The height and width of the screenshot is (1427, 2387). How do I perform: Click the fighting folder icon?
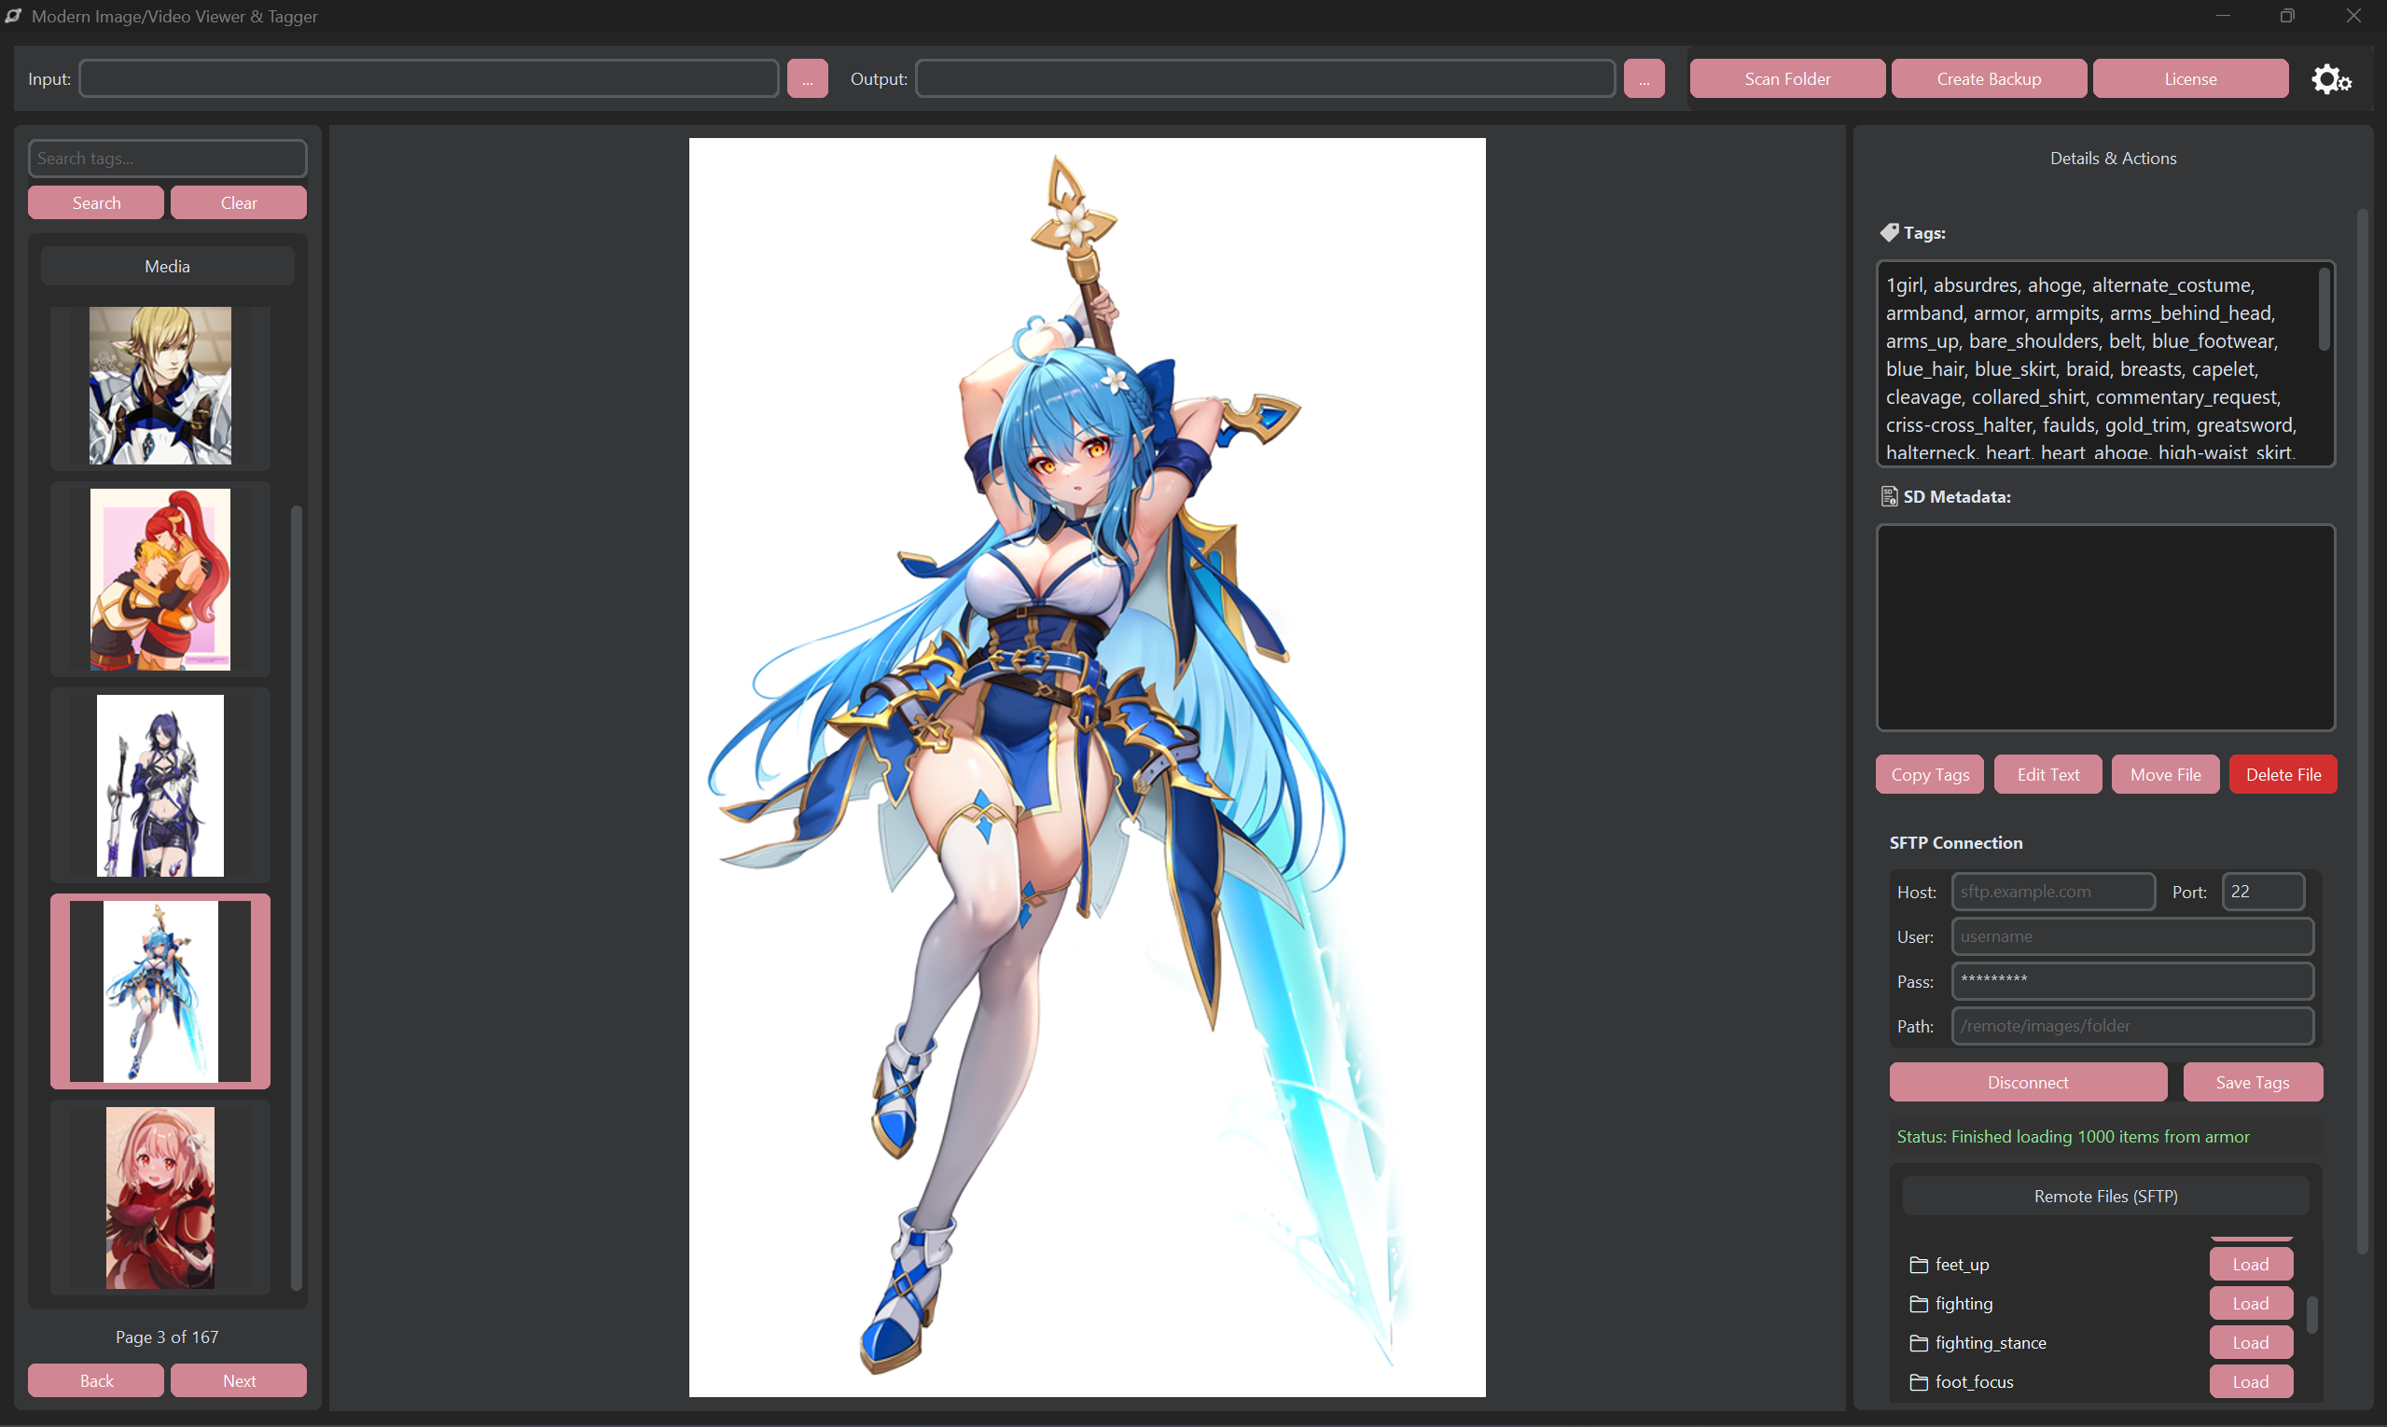[x=1918, y=1304]
